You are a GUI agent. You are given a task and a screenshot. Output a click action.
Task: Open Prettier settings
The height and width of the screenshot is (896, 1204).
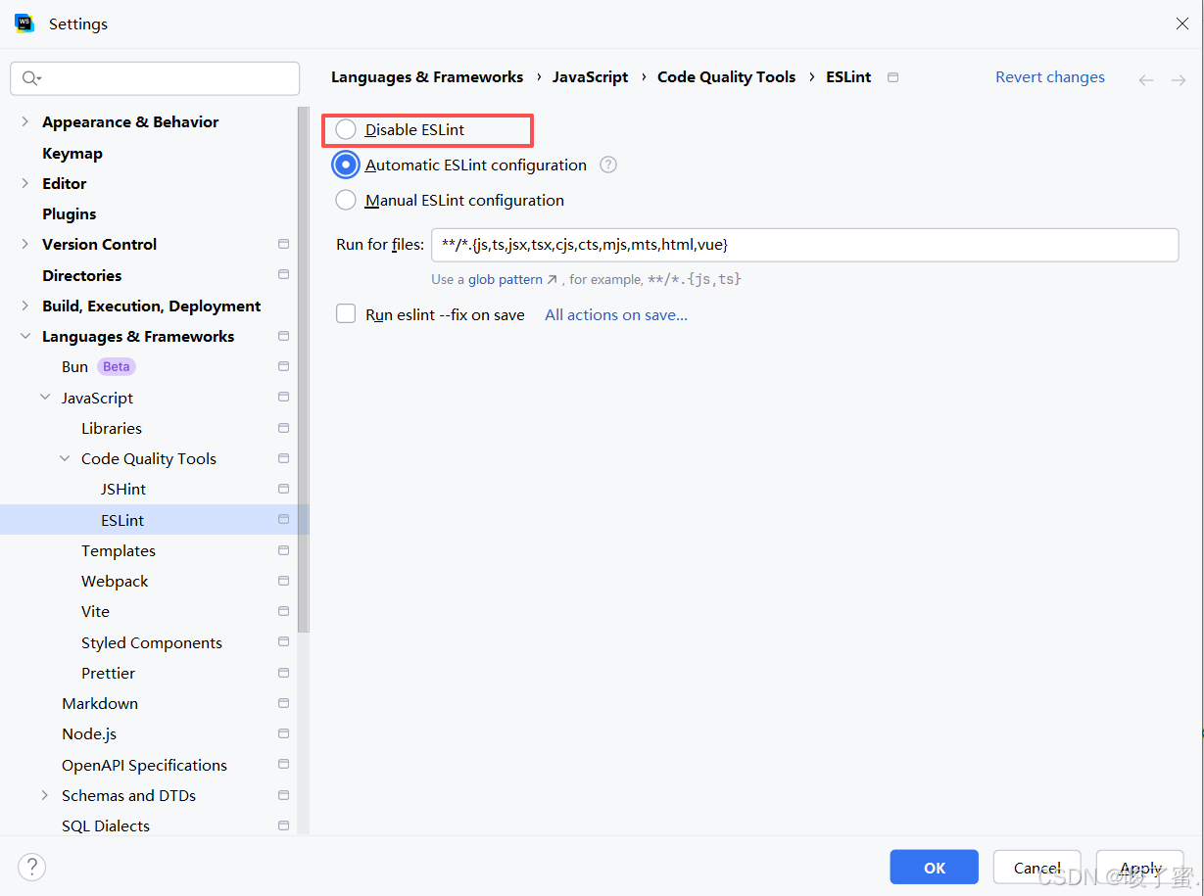(108, 673)
